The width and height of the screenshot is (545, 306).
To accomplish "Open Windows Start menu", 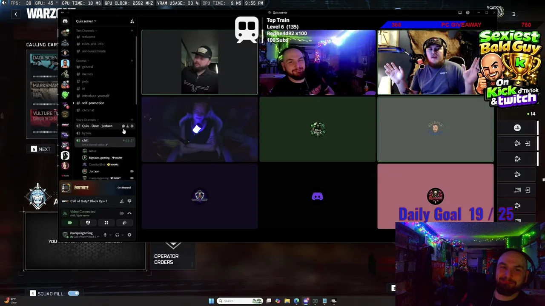I will (x=211, y=301).
